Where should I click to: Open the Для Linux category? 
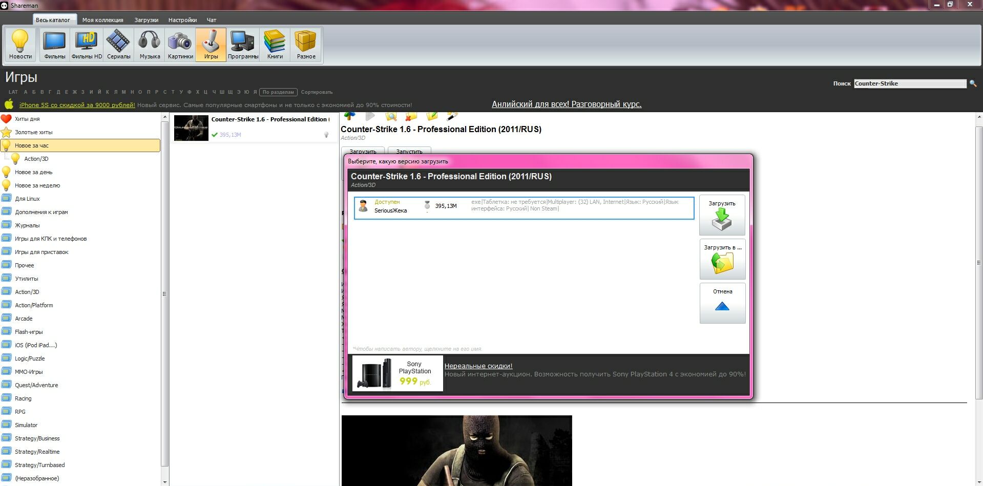click(27, 199)
